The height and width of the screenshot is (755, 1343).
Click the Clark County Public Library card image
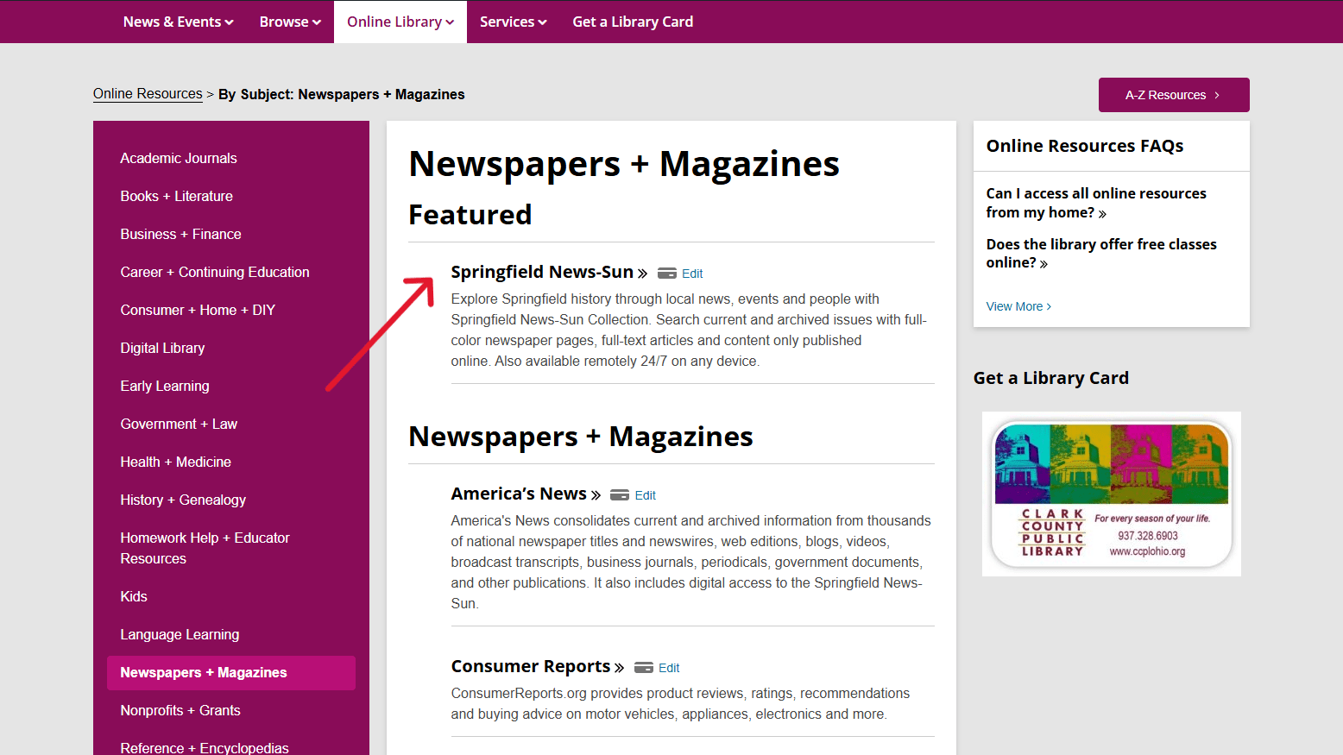pyautogui.click(x=1112, y=494)
